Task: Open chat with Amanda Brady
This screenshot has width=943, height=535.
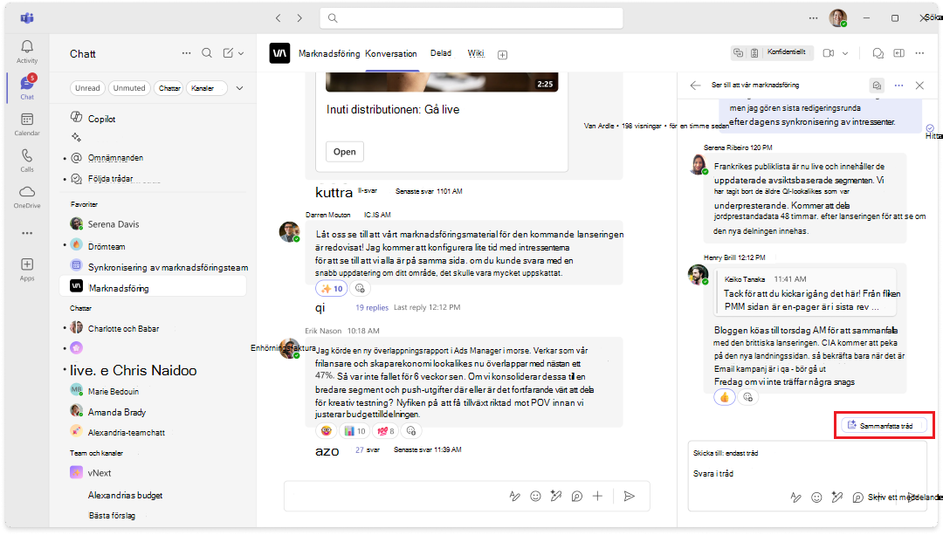Action: (x=154, y=412)
